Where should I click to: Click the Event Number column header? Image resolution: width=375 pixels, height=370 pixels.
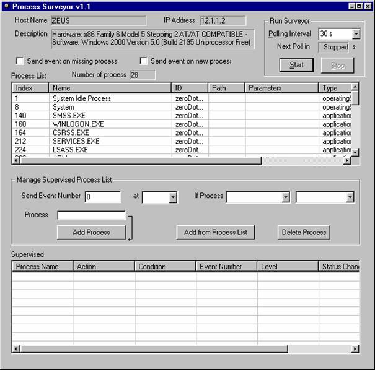[226, 267]
